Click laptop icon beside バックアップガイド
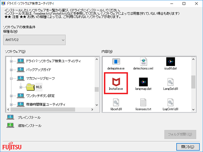 click(x=21, y=70)
